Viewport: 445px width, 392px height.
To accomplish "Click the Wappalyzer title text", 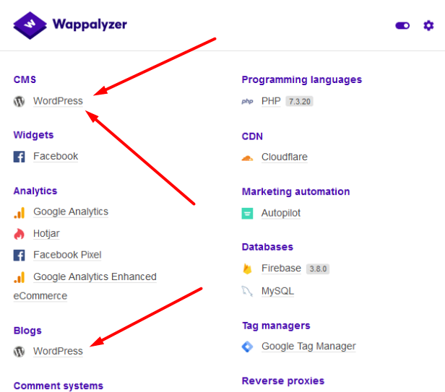I will [x=90, y=25].
